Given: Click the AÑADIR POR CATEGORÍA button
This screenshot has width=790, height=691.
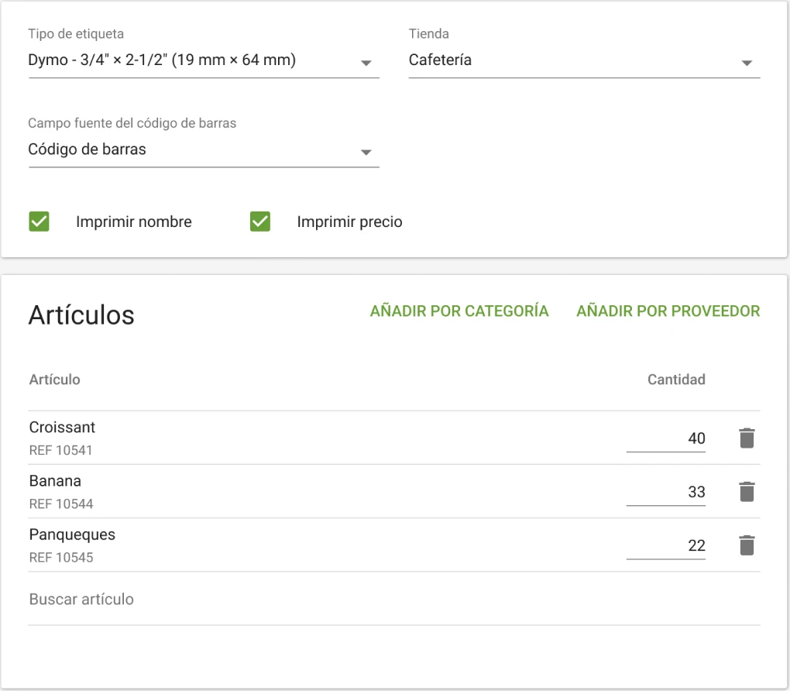Looking at the screenshot, I should [x=459, y=311].
